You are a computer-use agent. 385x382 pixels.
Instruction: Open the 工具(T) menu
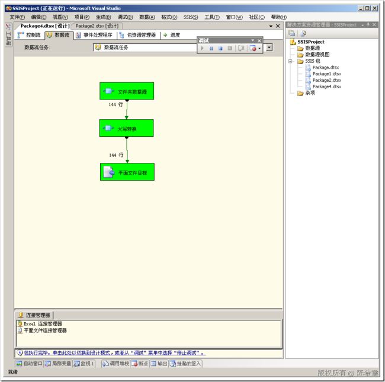[212, 17]
